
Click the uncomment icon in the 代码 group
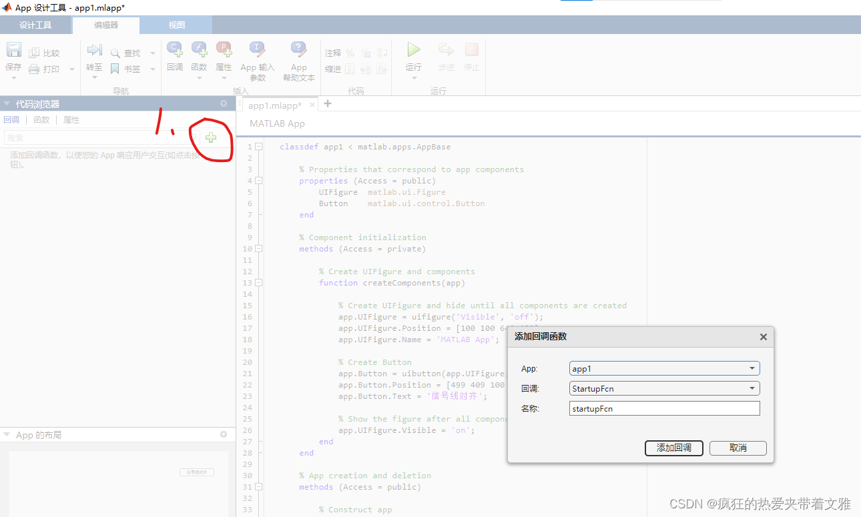pos(366,53)
